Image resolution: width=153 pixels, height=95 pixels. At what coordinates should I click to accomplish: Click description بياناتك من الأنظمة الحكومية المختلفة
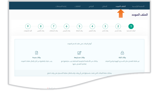tap(79, 63)
